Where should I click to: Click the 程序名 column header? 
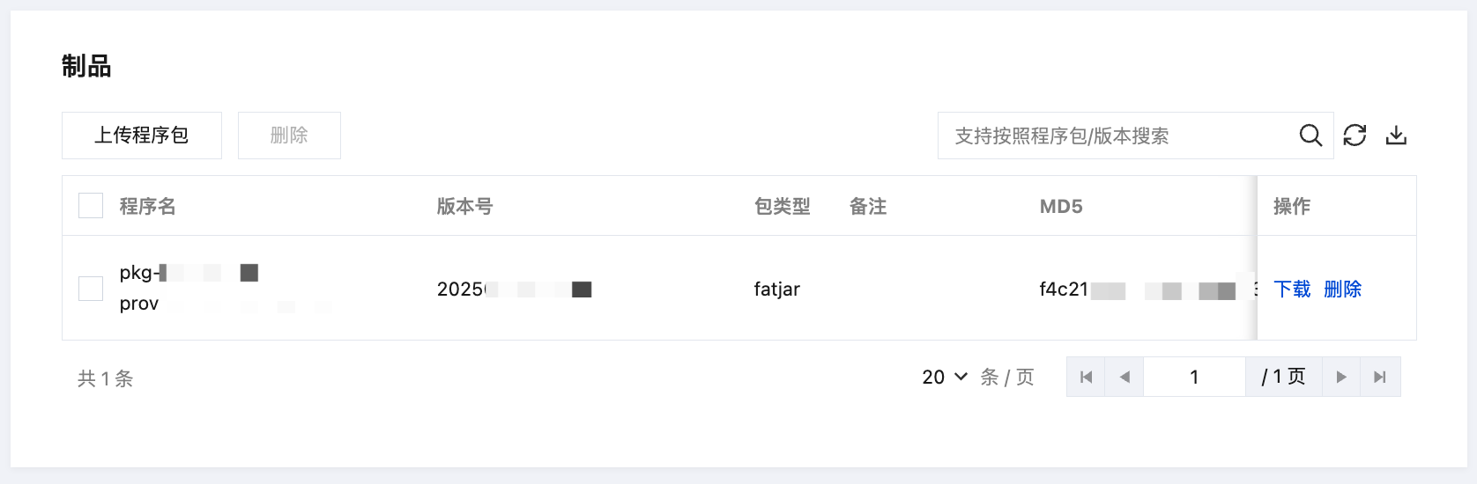pyautogui.click(x=148, y=206)
